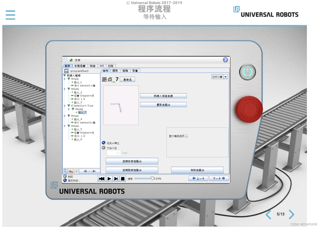Viewport: 321px width, 228px height.
Task: Collapse the MoveJ node containing 路点_7
Action: pyautogui.click(x=73, y=109)
